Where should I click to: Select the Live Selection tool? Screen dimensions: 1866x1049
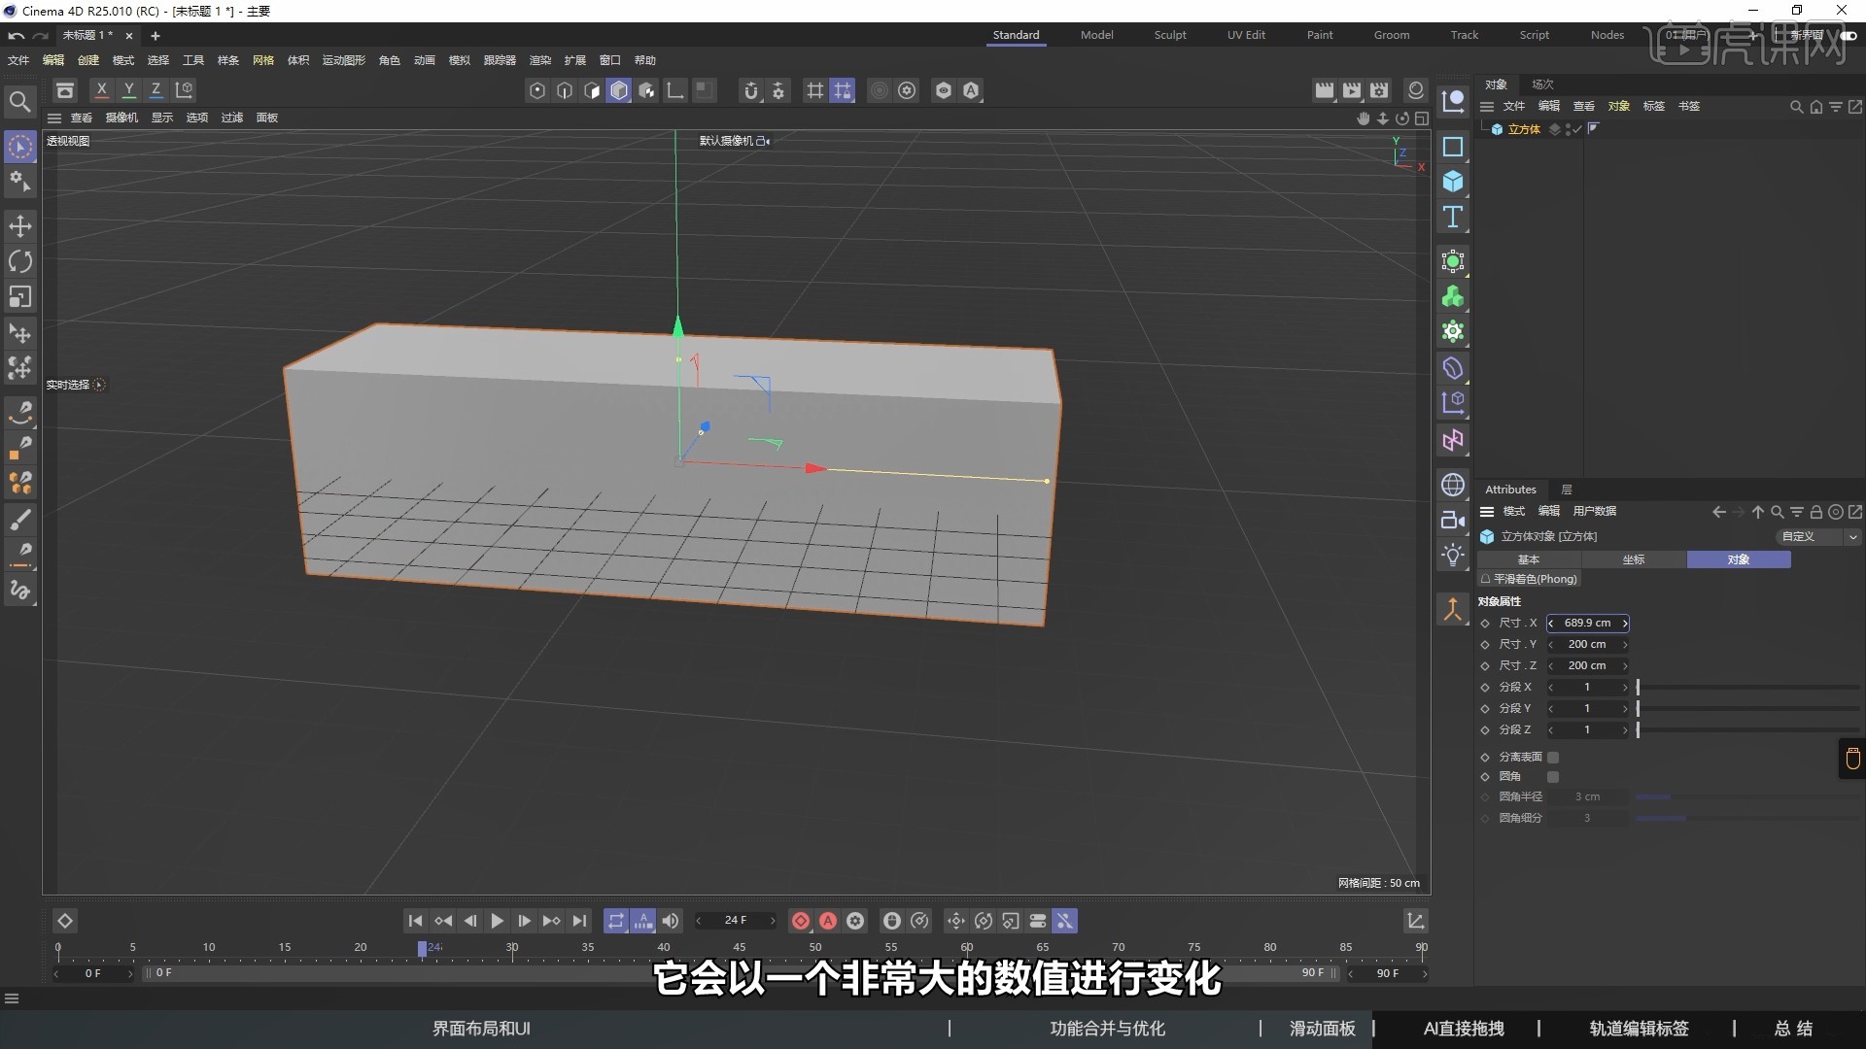click(19, 147)
